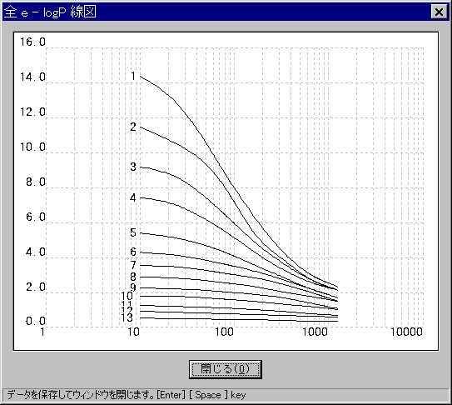The height and width of the screenshot is (405, 452).
Task: Click curve label 1 on the chart
Action: [133, 76]
